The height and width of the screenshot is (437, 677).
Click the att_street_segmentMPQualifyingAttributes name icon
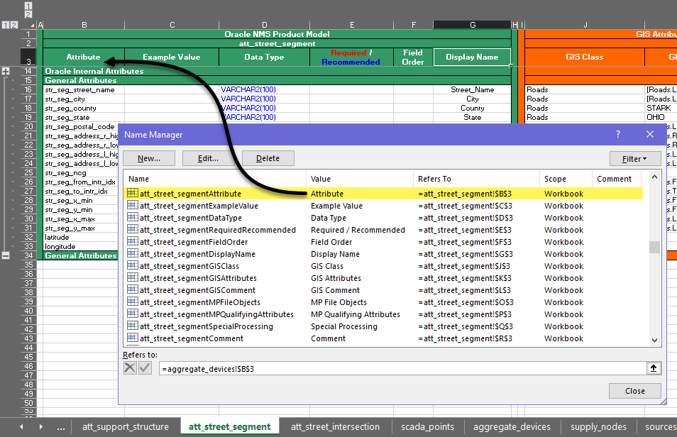[133, 314]
